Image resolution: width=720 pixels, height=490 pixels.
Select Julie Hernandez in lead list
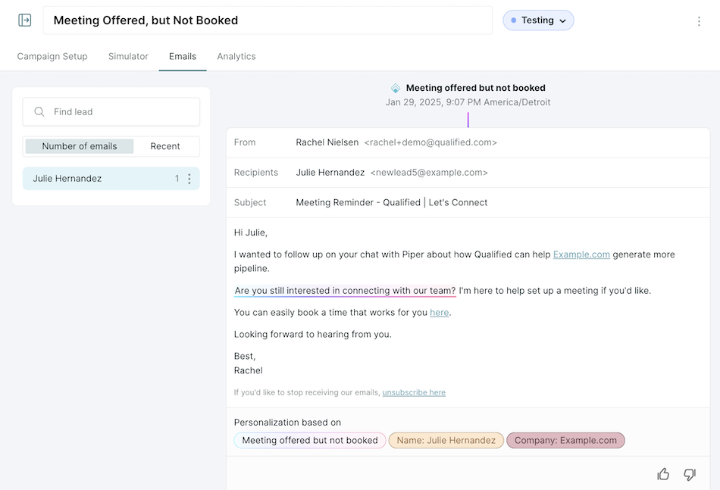[111, 179]
